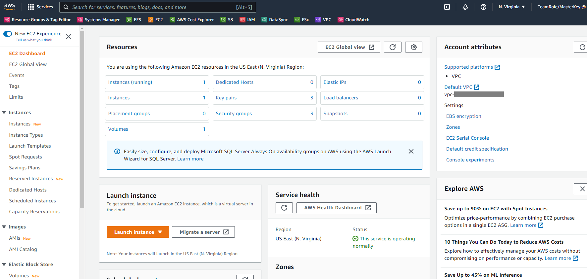Click Tell us what you think link
Image resolution: width=587 pixels, height=279 pixels.
pyautogui.click(x=34, y=40)
